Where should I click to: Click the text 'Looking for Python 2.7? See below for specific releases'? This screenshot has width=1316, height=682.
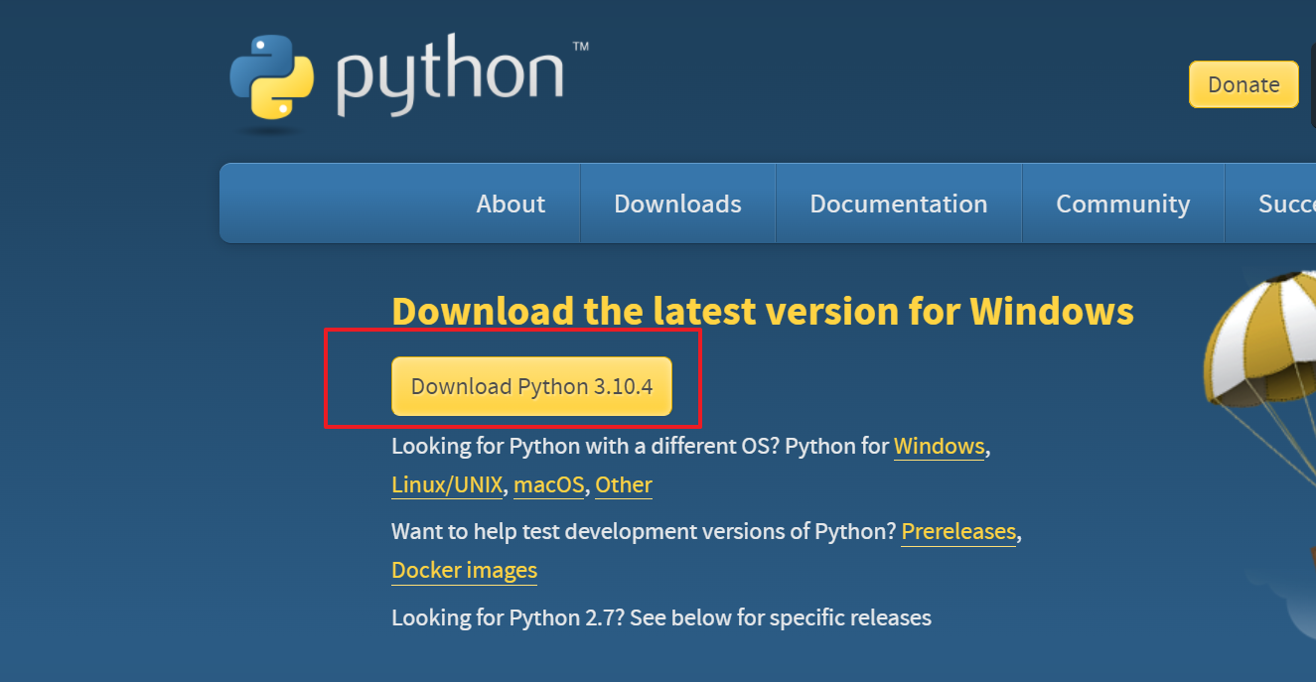click(x=661, y=618)
